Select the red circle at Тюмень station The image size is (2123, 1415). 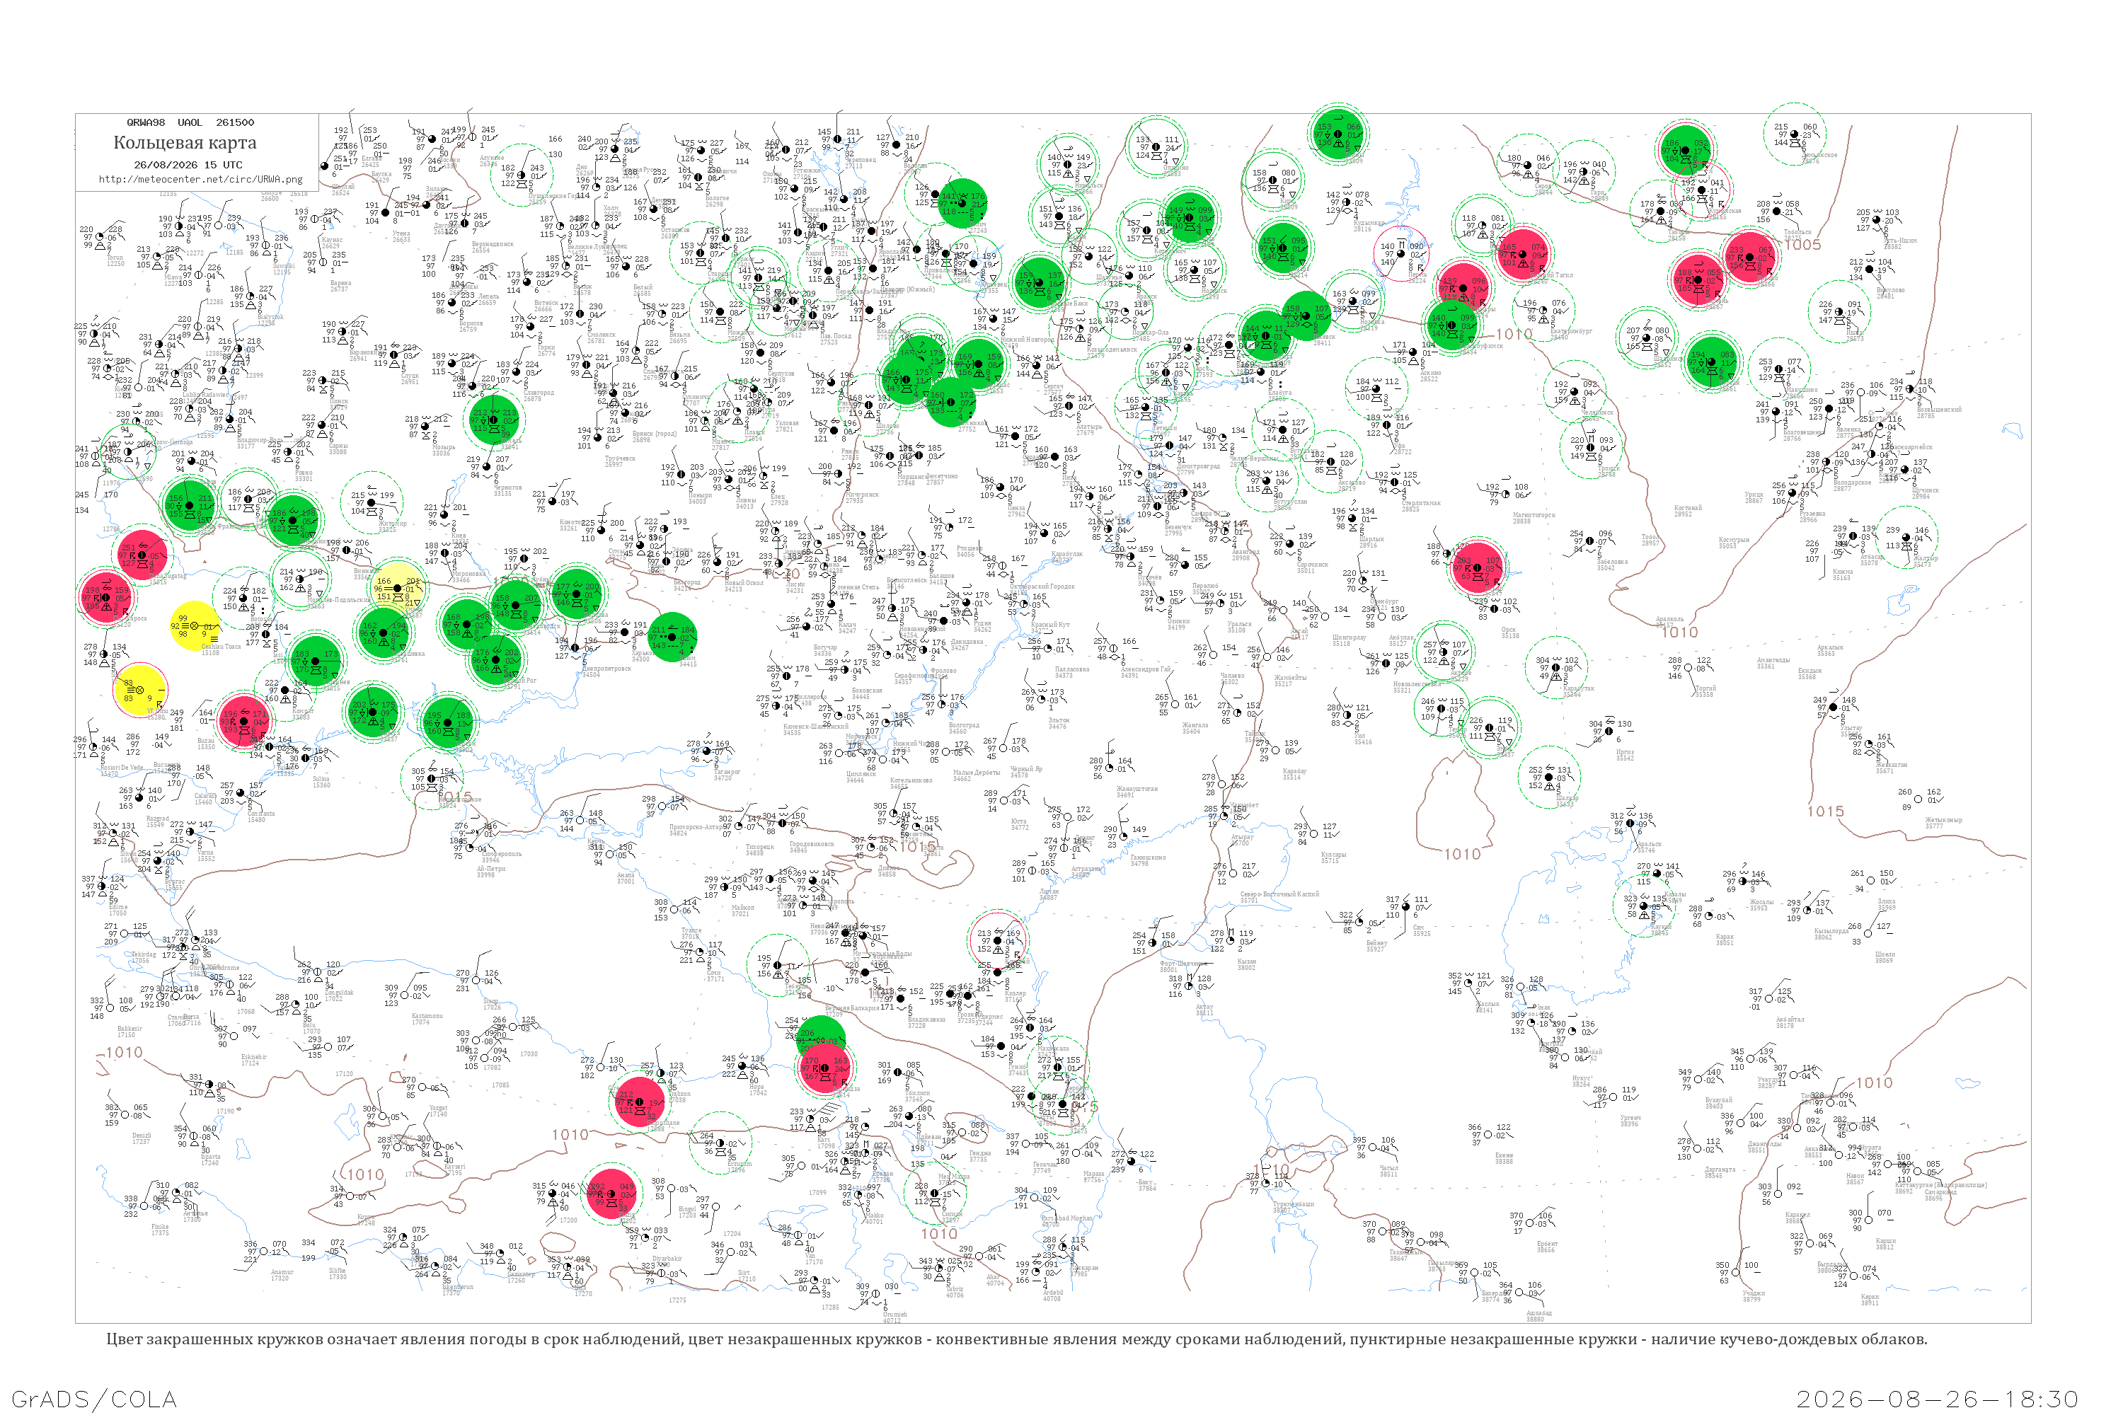[x=1699, y=281]
